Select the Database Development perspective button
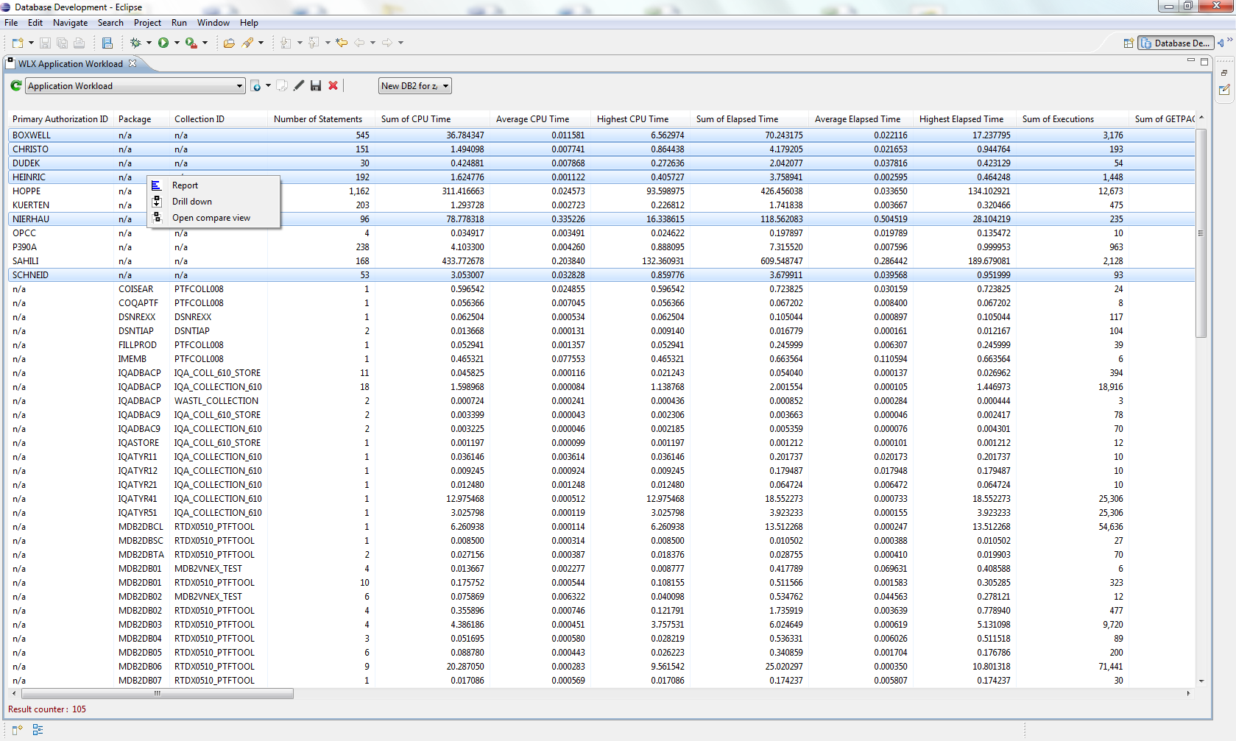 (1175, 43)
